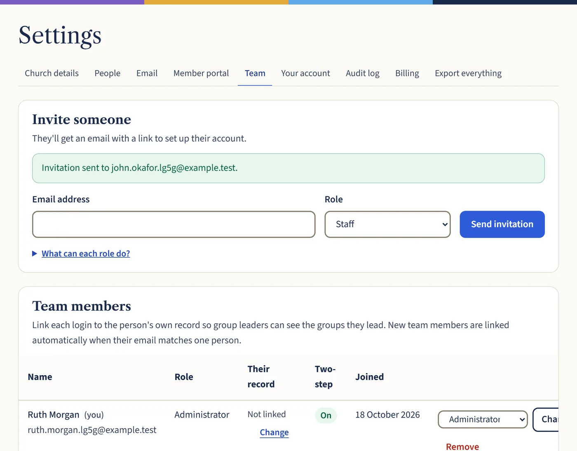Go to the Email settings tab
The height and width of the screenshot is (451, 577).
click(x=147, y=73)
